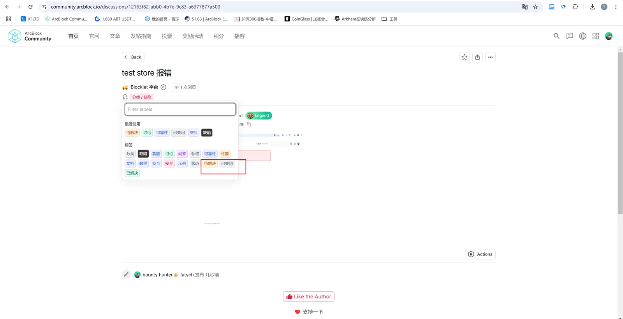
Task: Open the CoinGlass bookmark
Action: tap(306, 19)
